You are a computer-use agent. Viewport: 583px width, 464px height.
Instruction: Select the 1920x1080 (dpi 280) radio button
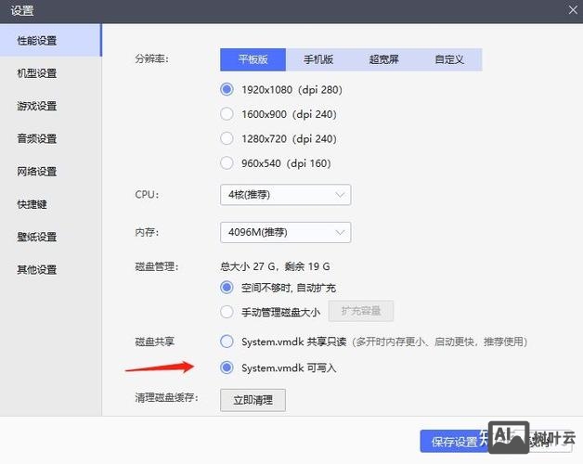pyautogui.click(x=227, y=89)
